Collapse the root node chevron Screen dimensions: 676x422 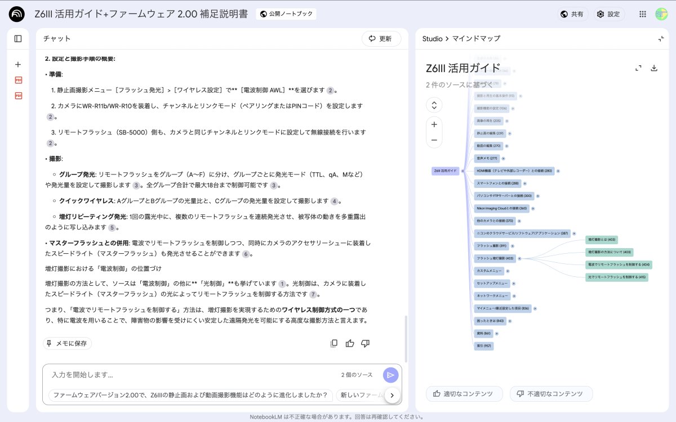pos(462,171)
